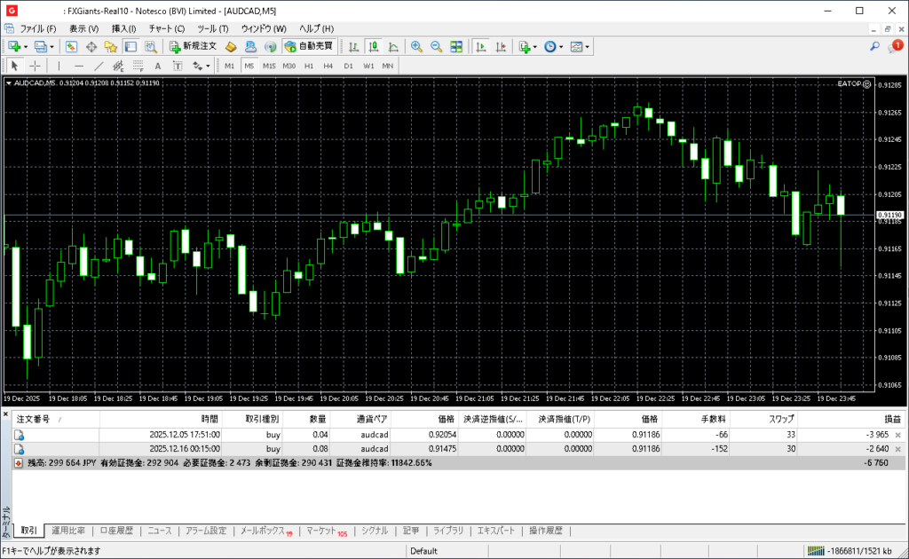Toggle chart auto scroll
909x559 pixels.
481,46
